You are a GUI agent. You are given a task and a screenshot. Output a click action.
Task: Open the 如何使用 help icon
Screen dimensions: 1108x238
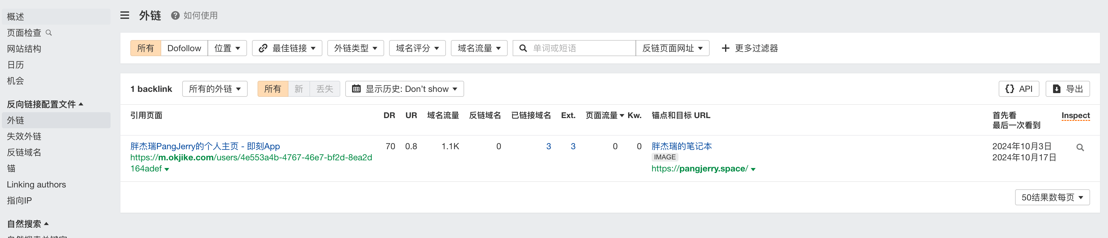[x=175, y=15]
